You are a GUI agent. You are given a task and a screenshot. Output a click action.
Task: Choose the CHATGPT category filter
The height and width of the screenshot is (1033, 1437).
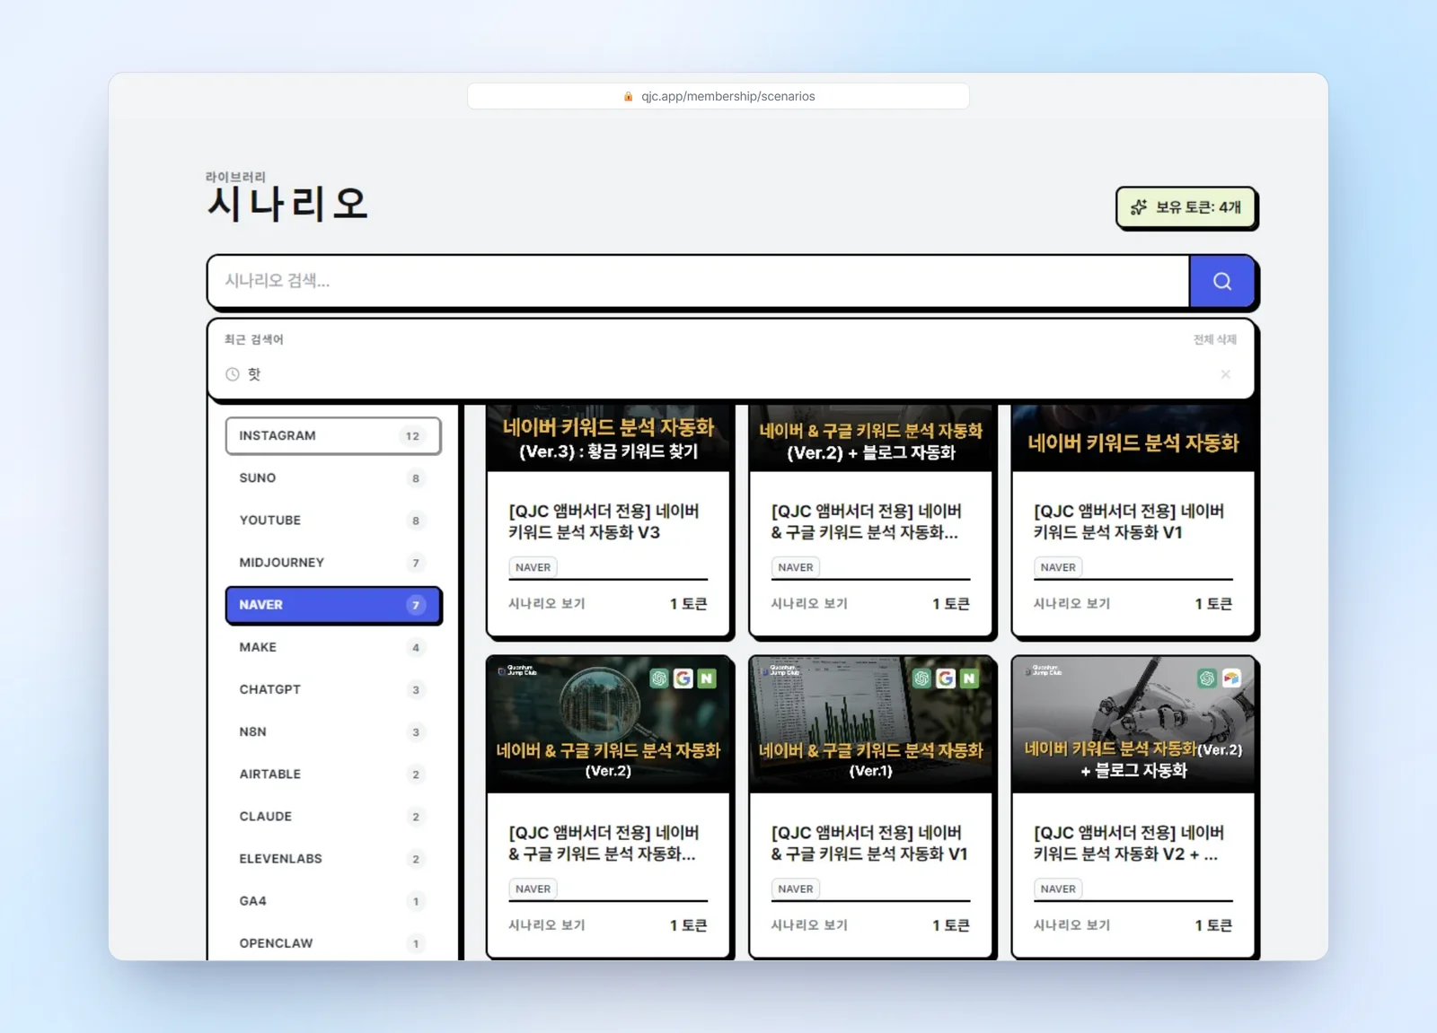[333, 689]
